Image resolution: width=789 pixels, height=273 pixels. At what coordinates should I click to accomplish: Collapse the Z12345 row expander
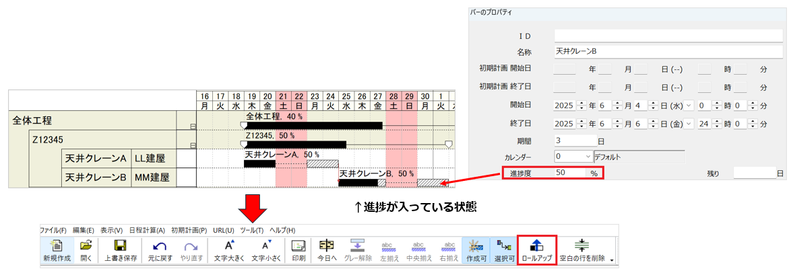[193, 145]
